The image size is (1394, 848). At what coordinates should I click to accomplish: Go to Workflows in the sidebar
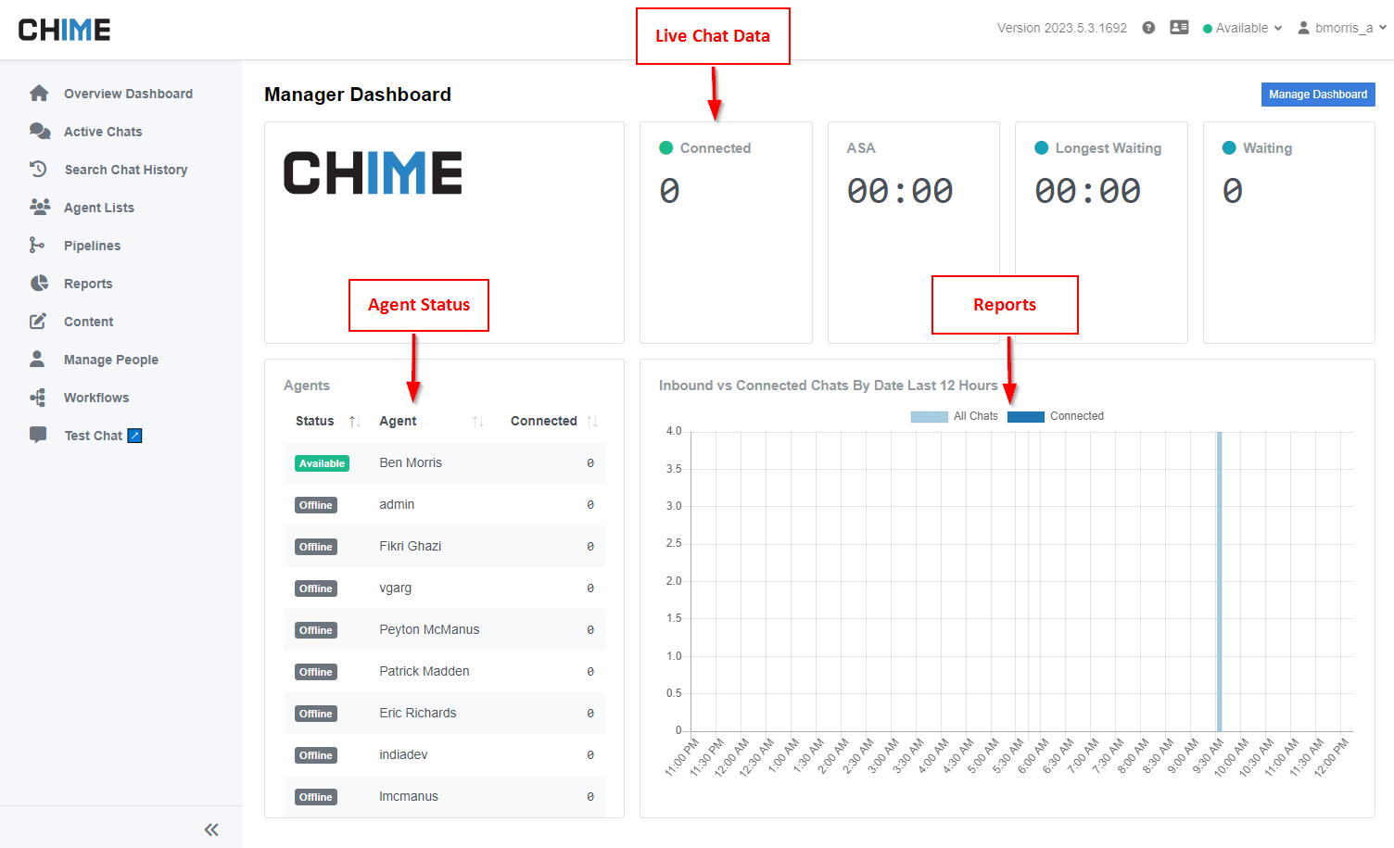tap(96, 398)
